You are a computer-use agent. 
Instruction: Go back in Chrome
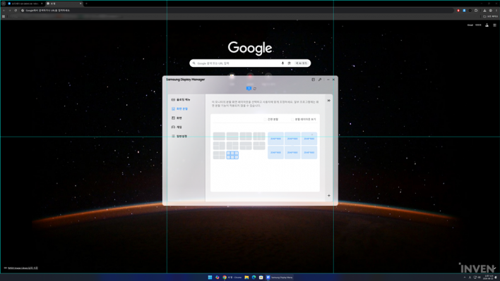click(x=4, y=11)
